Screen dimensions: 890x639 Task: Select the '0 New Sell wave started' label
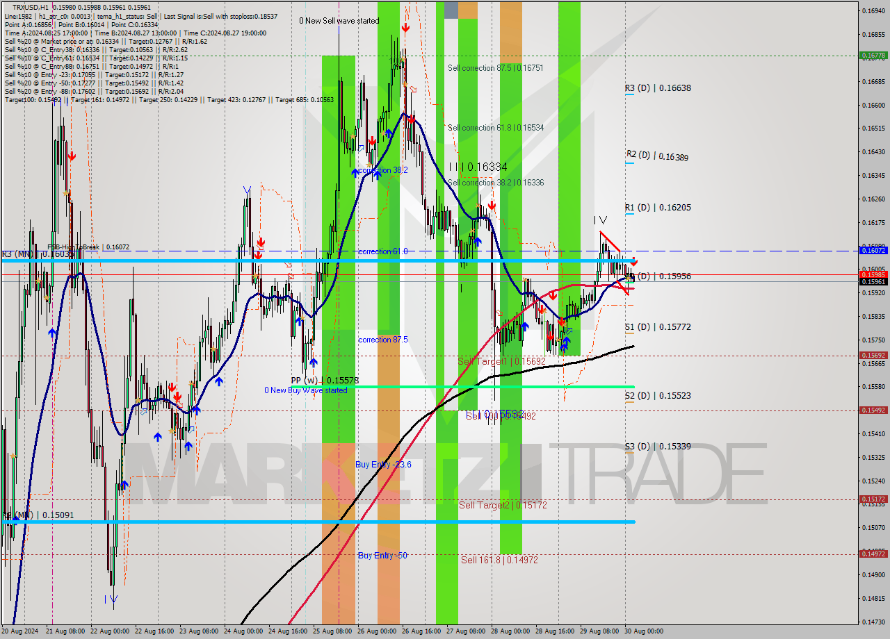click(x=339, y=21)
